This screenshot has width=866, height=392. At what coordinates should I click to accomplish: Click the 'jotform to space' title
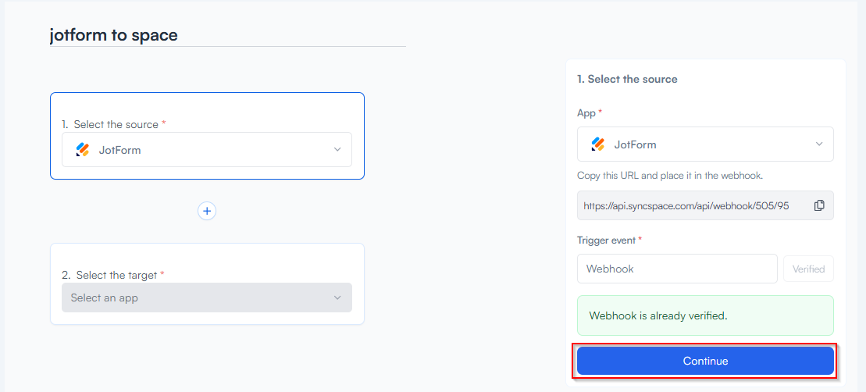click(114, 35)
